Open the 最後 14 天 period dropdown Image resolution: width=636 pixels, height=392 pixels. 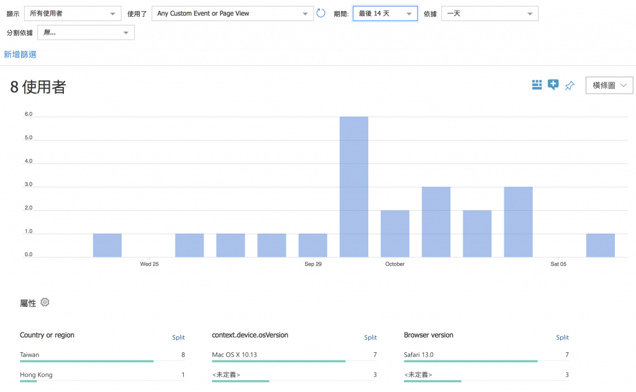coord(385,14)
